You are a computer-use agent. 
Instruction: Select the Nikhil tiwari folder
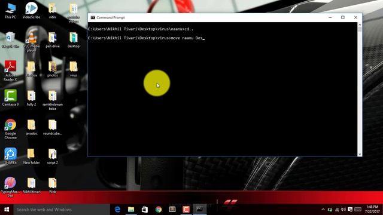coord(31,186)
